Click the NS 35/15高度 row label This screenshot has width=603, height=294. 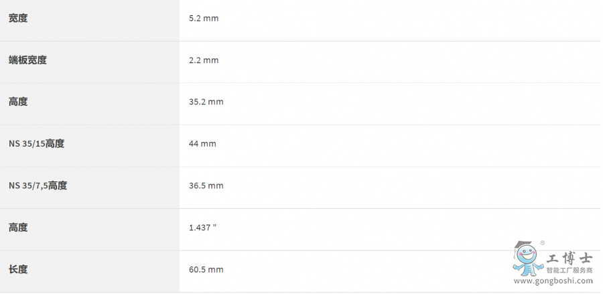click(x=36, y=144)
